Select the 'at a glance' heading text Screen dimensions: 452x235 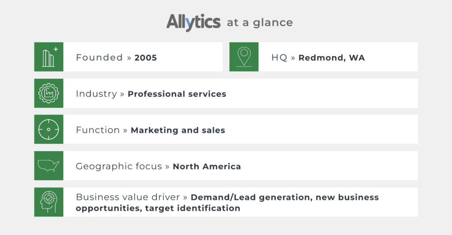(260, 23)
